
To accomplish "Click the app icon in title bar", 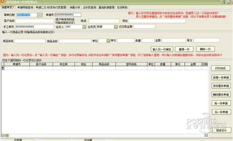I will [x=2, y=2].
